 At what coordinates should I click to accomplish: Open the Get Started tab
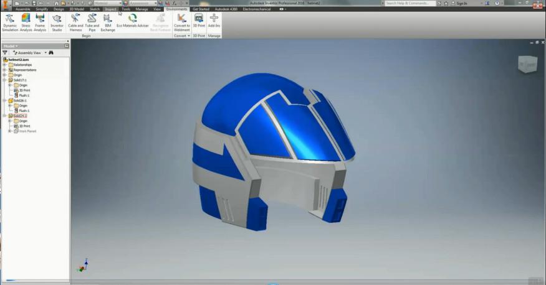(x=201, y=9)
